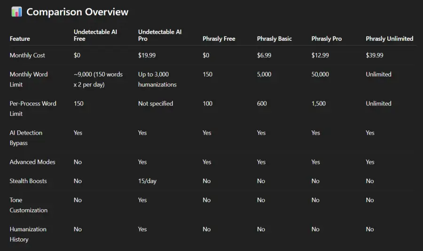Select the 1,500 per-process limit cell

(318, 103)
